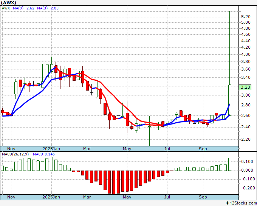Click the 2.40 price axis label

(246, 127)
